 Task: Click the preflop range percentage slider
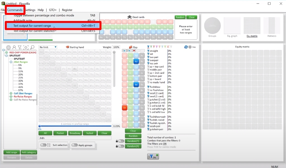click(x=75, y=126)
